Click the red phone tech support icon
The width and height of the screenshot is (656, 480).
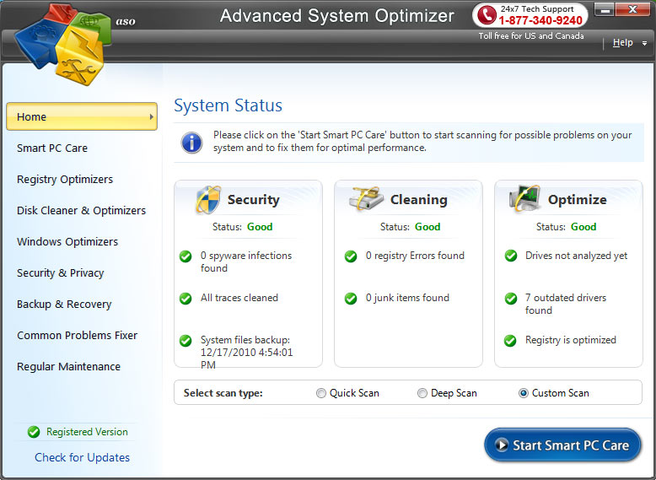coord(487,14)
